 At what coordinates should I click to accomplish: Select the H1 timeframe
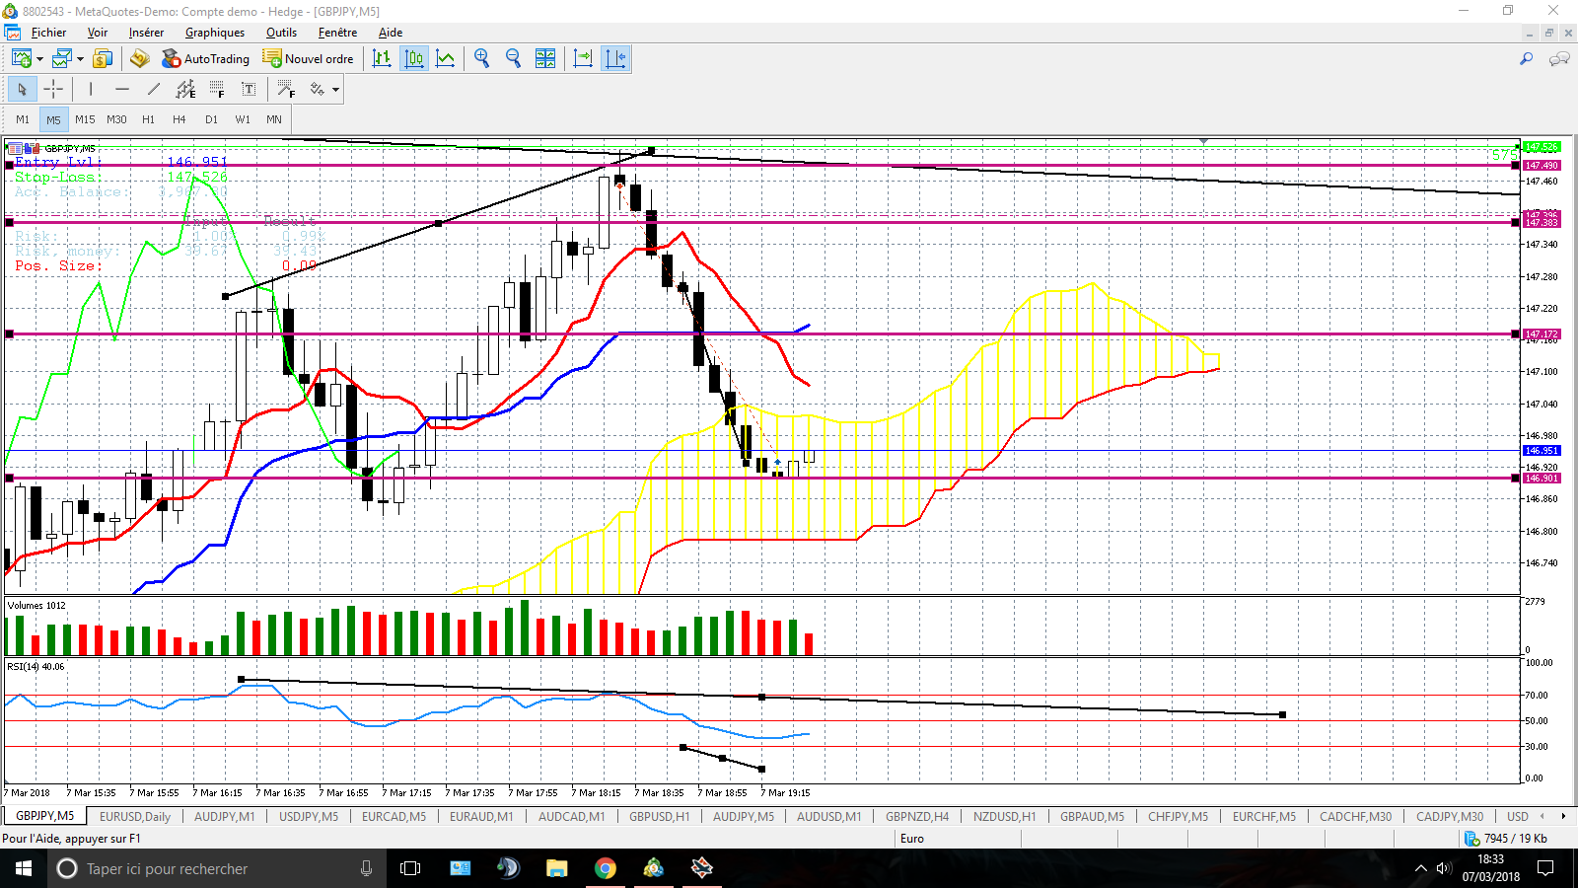click(x=148, y=119)
